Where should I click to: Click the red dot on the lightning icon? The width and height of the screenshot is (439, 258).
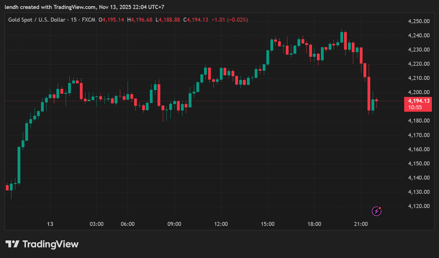[380, 208]
